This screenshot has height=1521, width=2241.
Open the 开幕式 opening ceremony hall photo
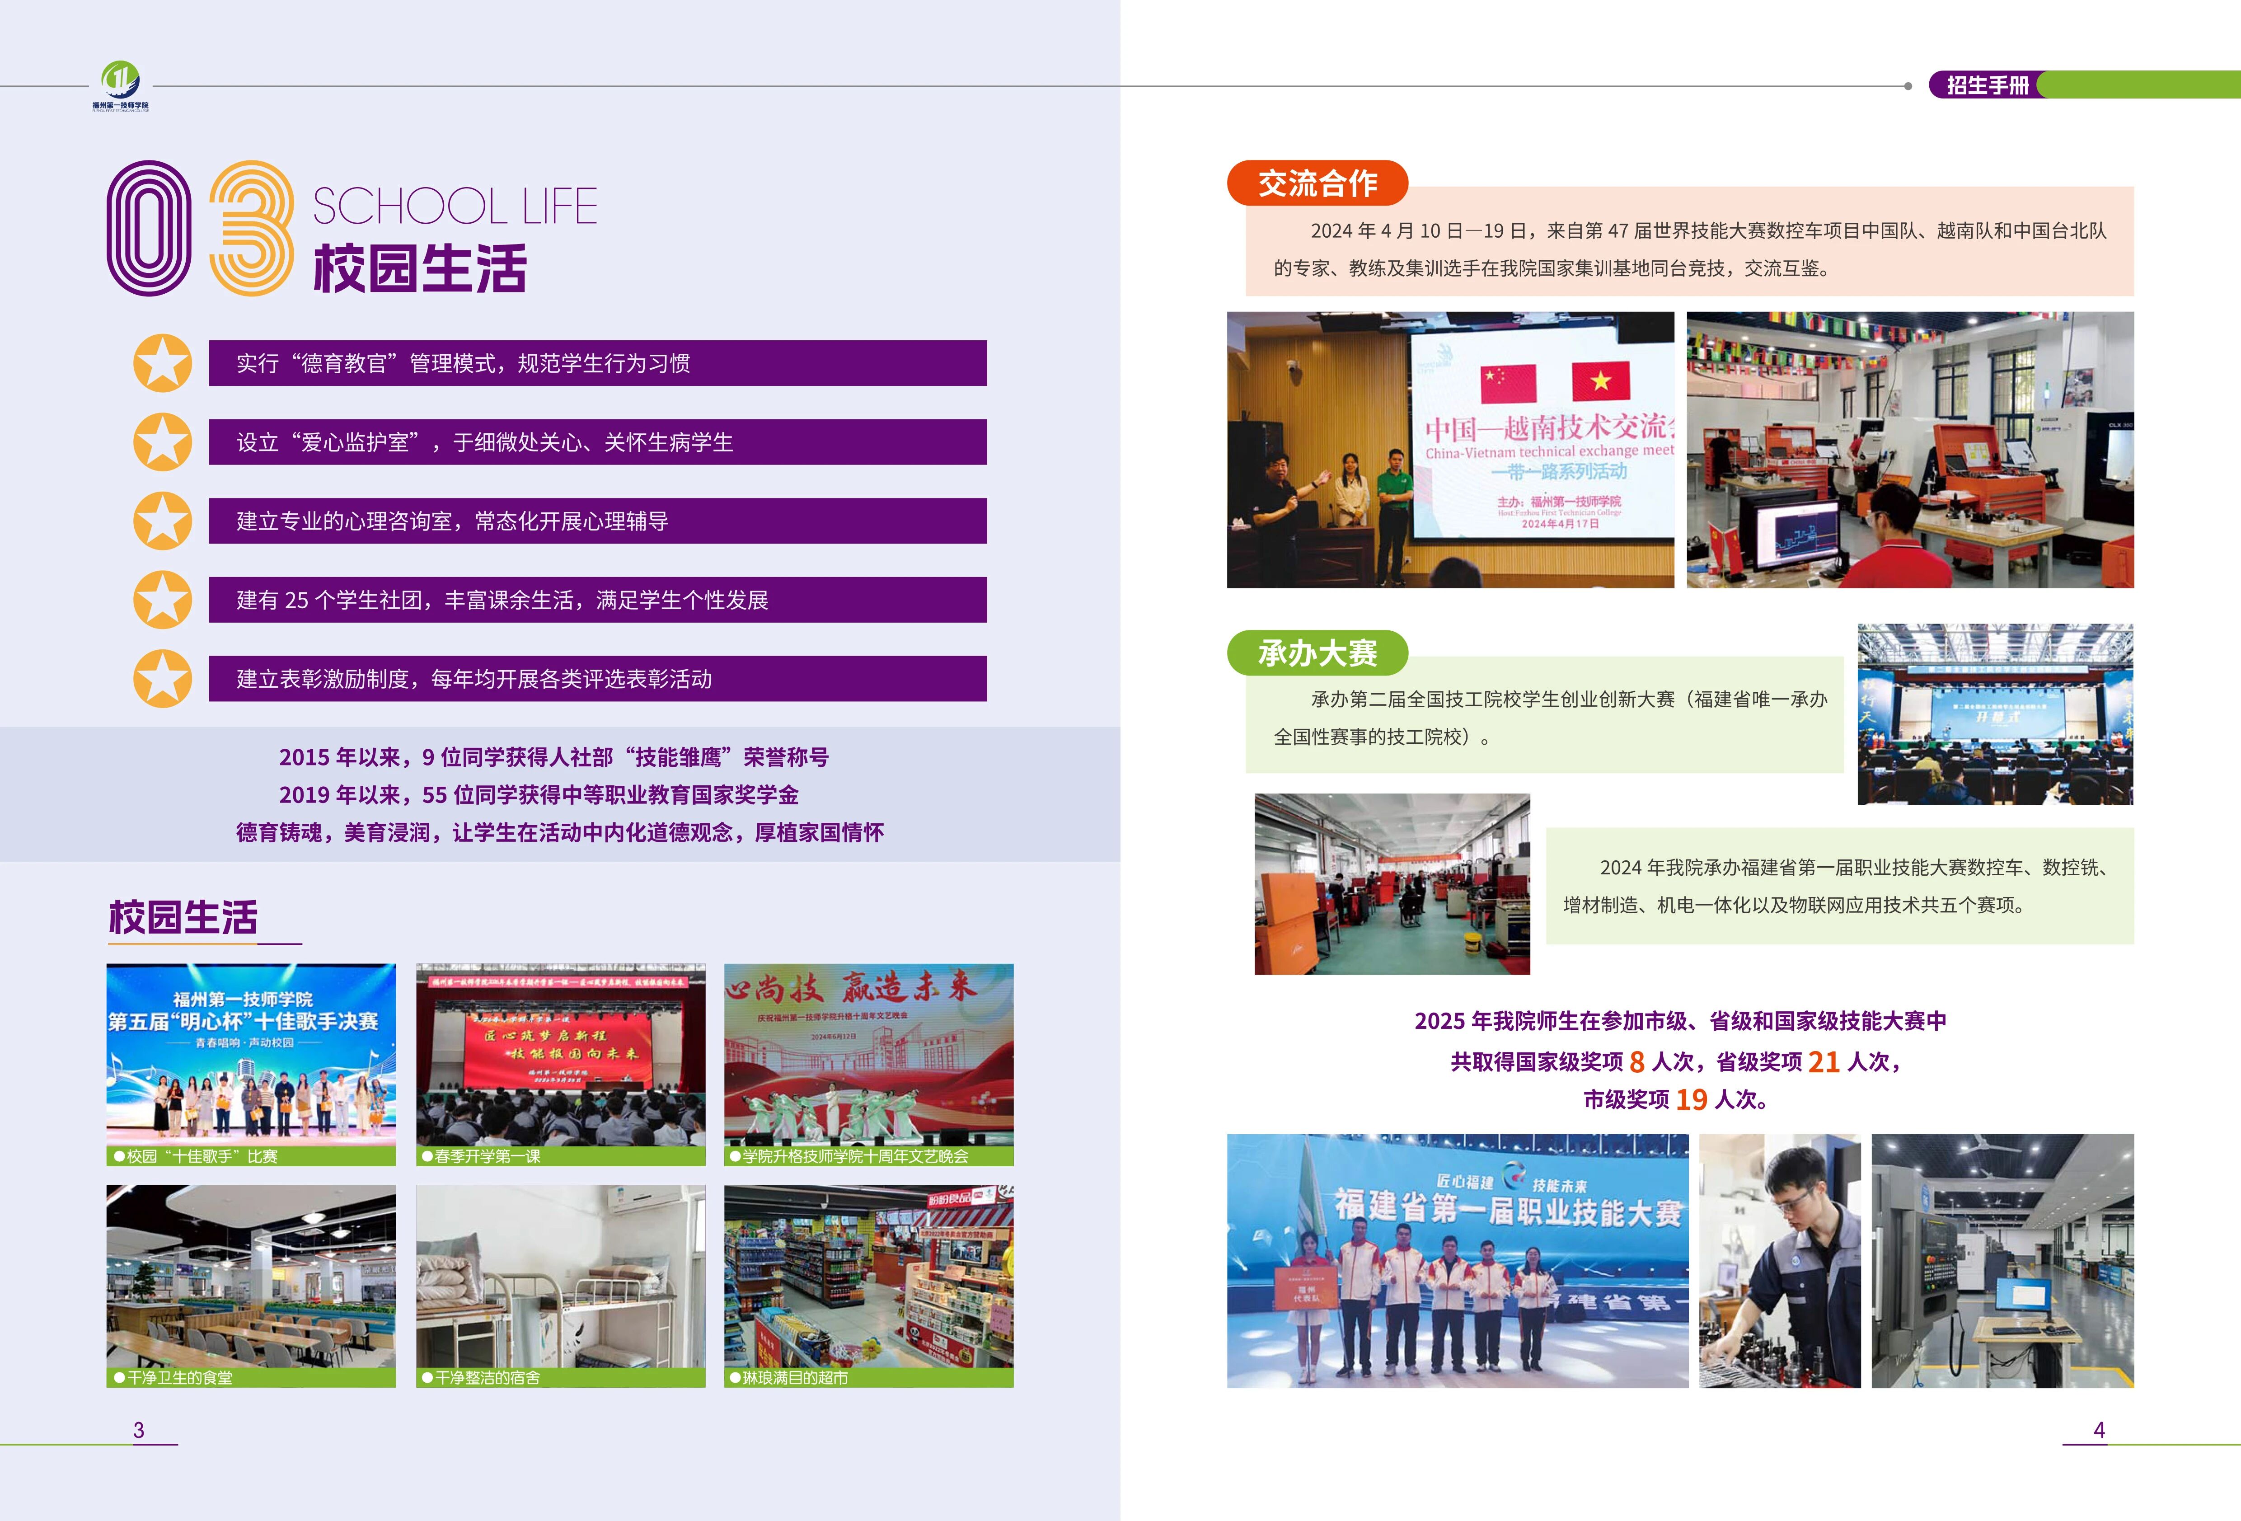tap(1995, 715)
